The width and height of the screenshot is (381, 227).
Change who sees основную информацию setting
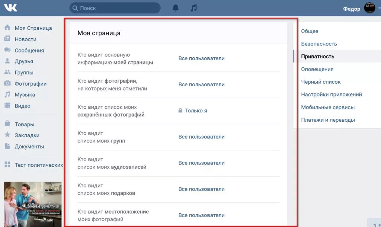(x=201, y=58)
